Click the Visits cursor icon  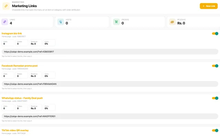(x=60, y=22)
